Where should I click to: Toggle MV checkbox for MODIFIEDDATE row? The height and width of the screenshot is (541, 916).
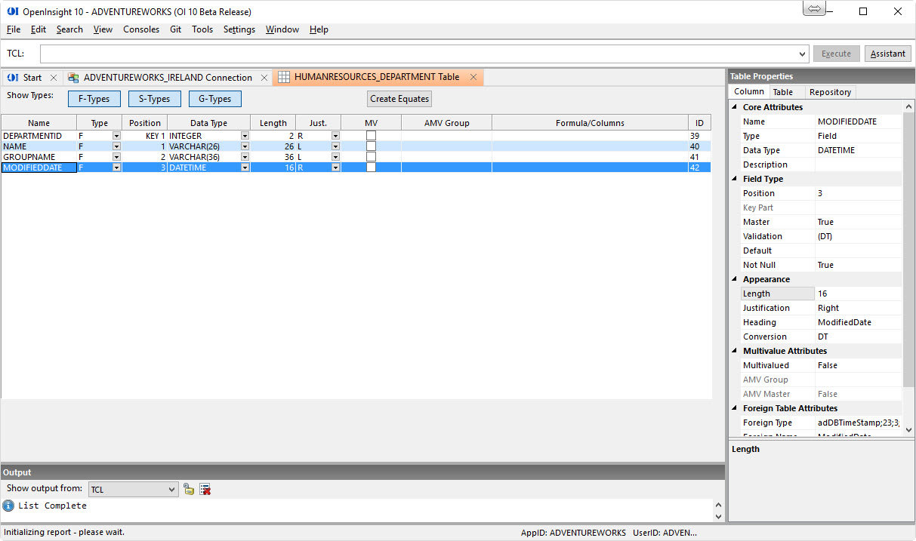371,168
